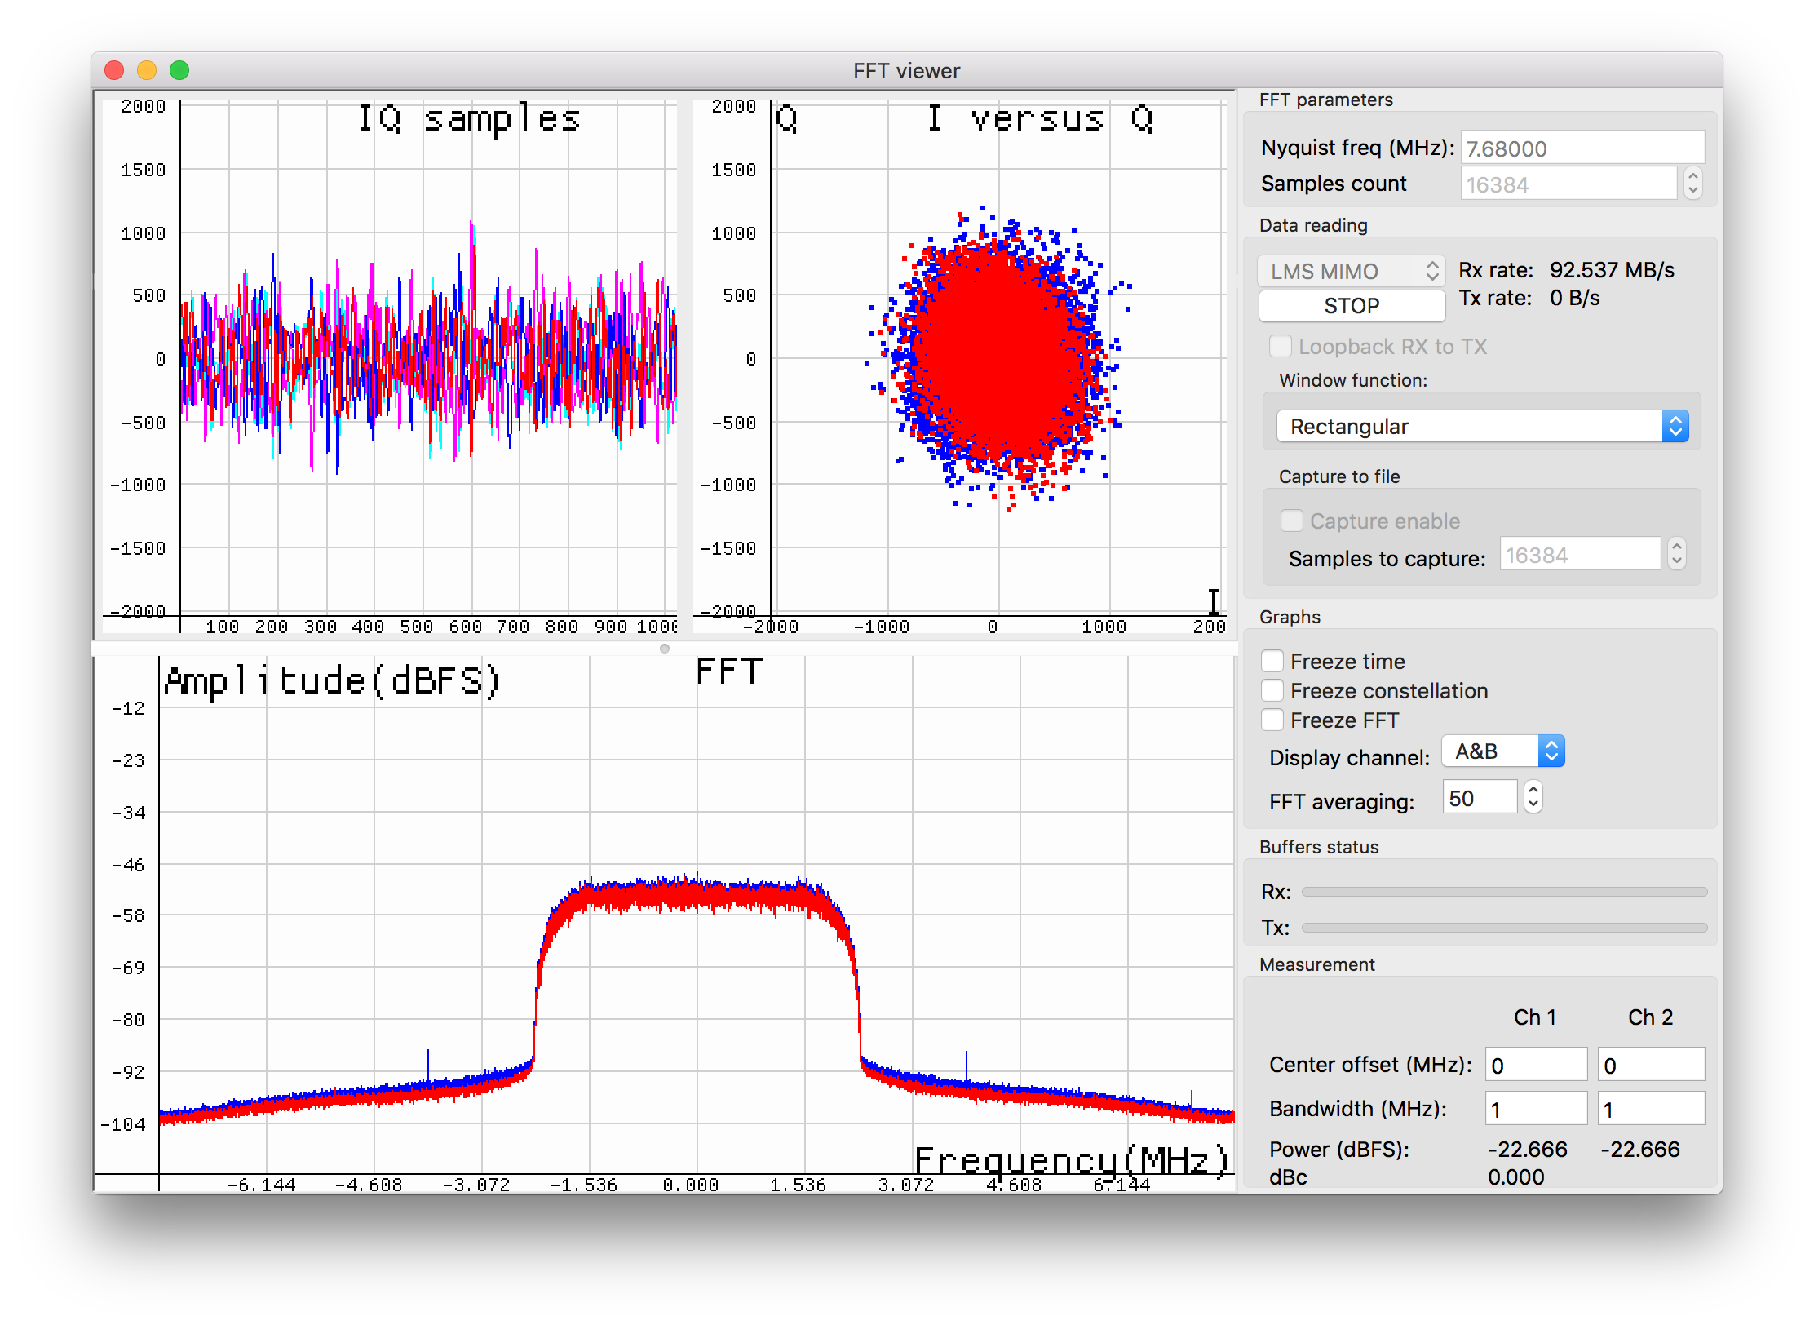Click the Window function label
This screenshot has width=1814, height=1325.
pos(1352,380)
